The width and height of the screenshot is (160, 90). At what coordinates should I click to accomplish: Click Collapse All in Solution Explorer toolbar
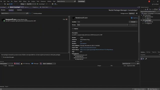155,9
